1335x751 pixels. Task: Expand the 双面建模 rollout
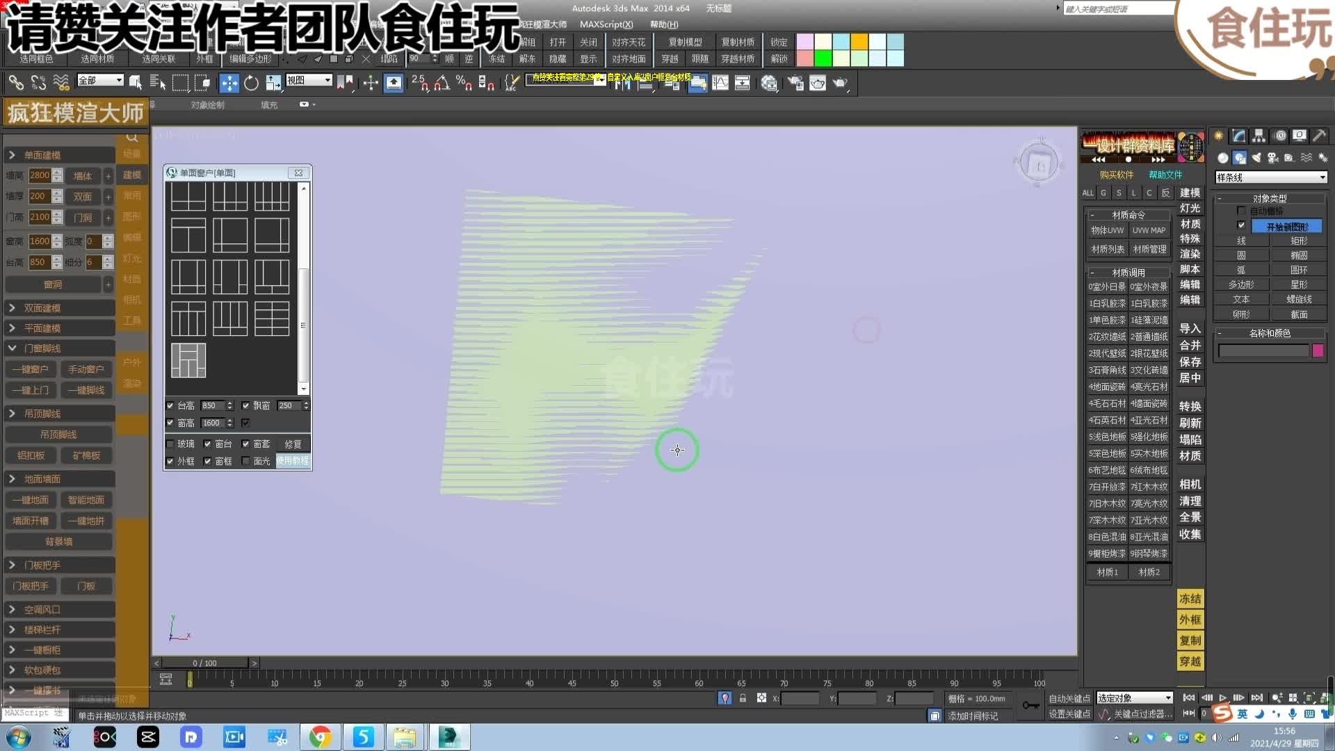click(x=59, y=308)
